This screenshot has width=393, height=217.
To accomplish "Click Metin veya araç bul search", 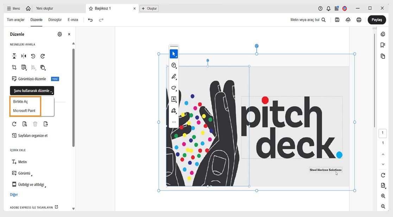I will 308,20.
